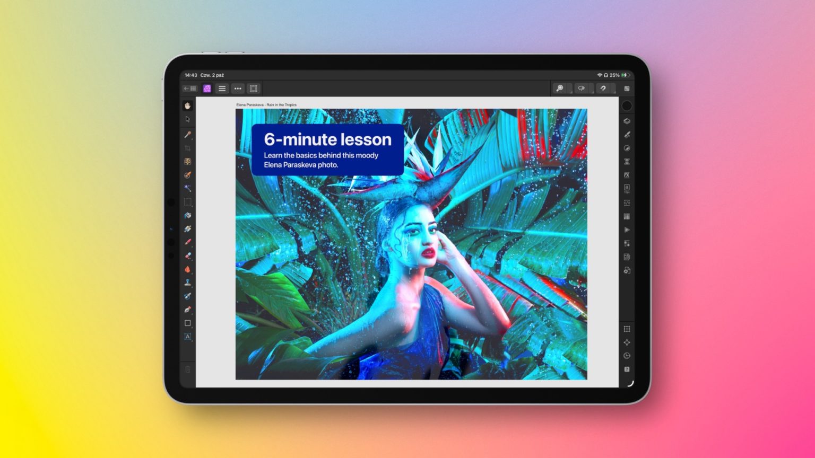Image resolution: width=815 pixels, height=458 pixels.
Task: Go back to the home gallery
Action: click(x=190, y=89)
